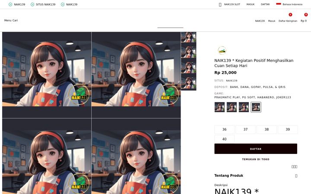The image size is (311, 194).
Task: Click the Deskripsi label
Action: pos(221,185)
